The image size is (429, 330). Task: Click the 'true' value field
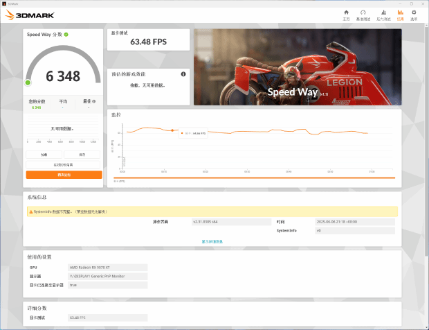pos(107,285)
